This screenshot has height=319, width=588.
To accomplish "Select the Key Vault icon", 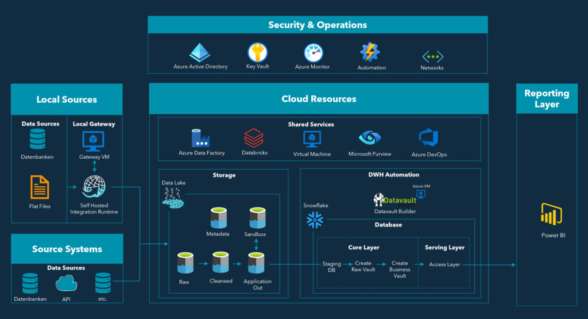I will click(x=258, y=52).
